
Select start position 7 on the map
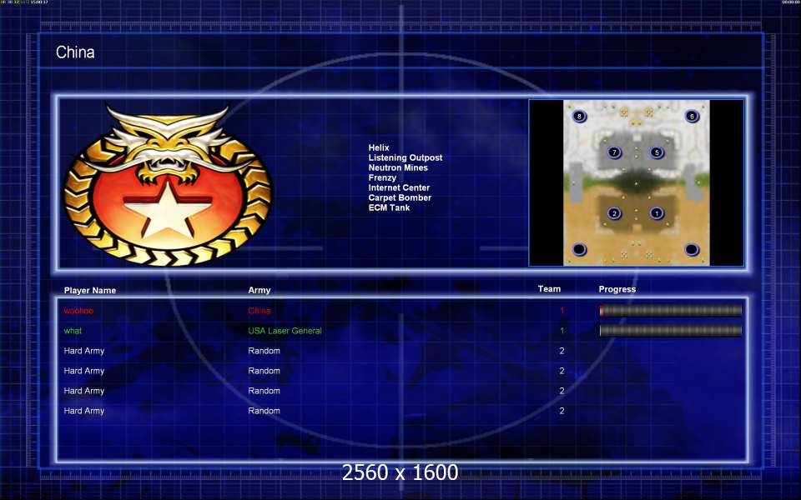[614, 152]
